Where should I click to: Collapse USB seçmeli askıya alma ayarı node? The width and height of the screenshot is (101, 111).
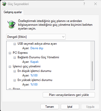[x=15, y=44]
